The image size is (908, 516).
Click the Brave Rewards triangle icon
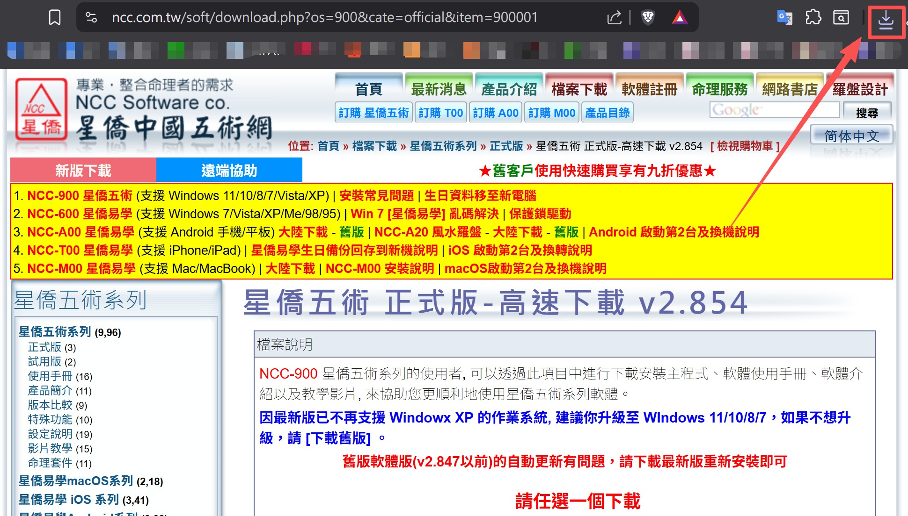(680, 18)
